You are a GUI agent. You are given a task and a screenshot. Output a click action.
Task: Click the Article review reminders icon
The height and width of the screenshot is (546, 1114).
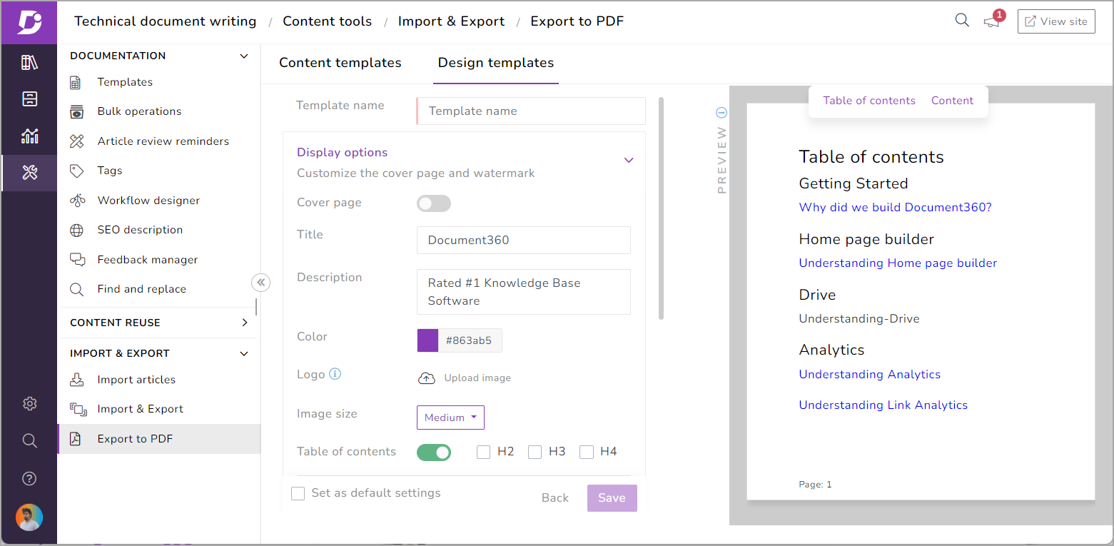76,141
